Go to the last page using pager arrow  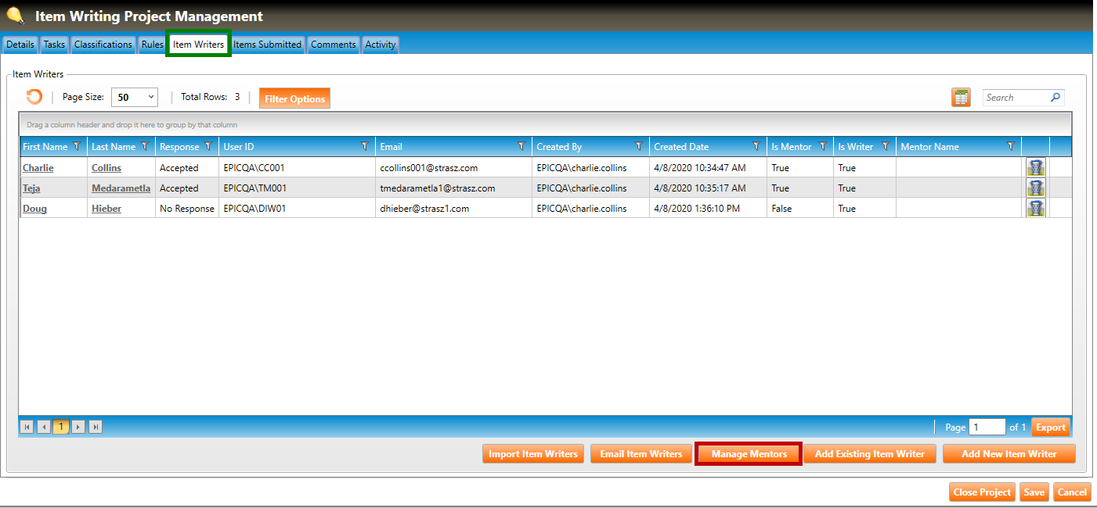(96, 427)
